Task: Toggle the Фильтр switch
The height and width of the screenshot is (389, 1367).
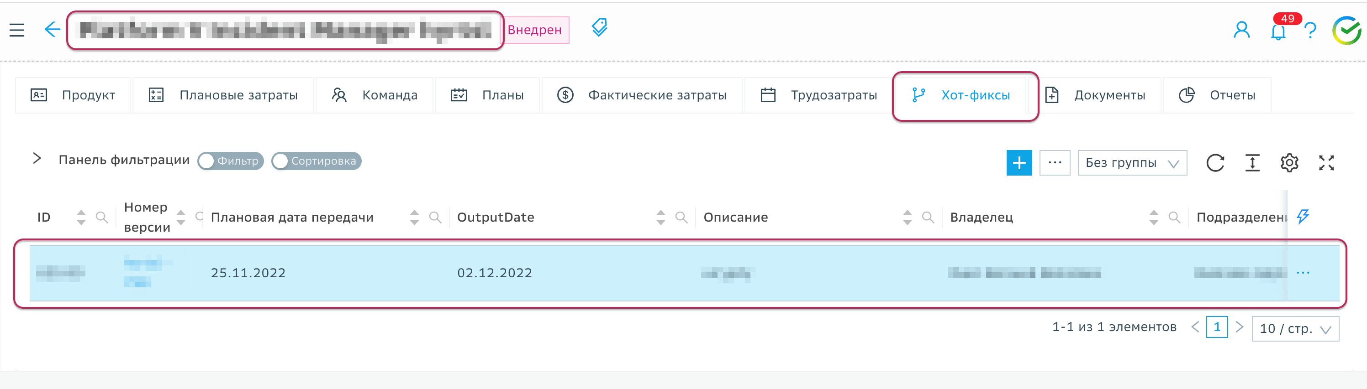Action: (230, 161)
